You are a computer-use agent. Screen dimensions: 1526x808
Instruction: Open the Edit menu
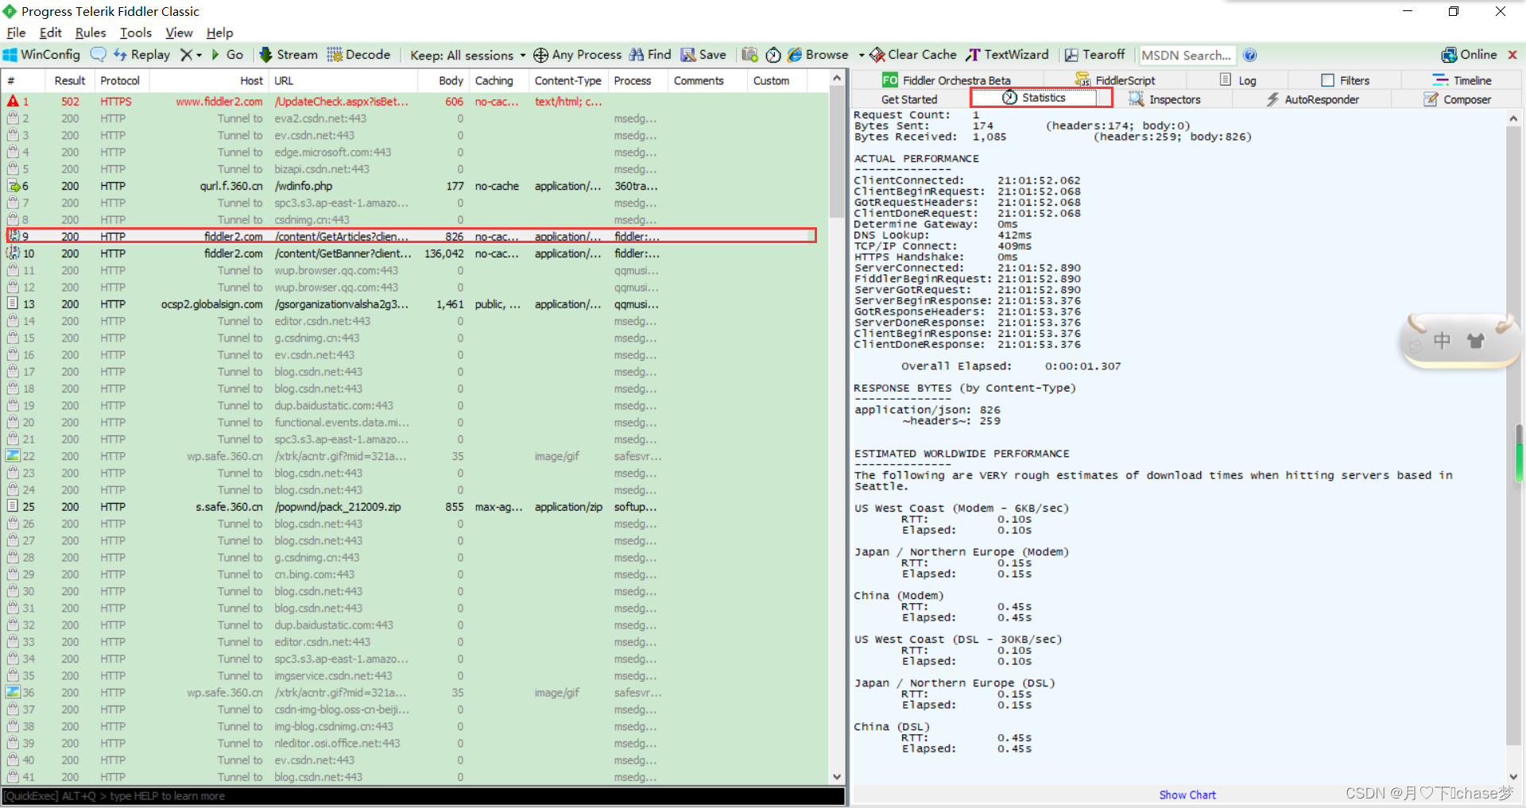50,33
